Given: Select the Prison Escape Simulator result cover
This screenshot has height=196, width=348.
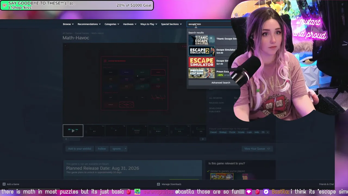Looking at the screenshot, I should point(201,73).
